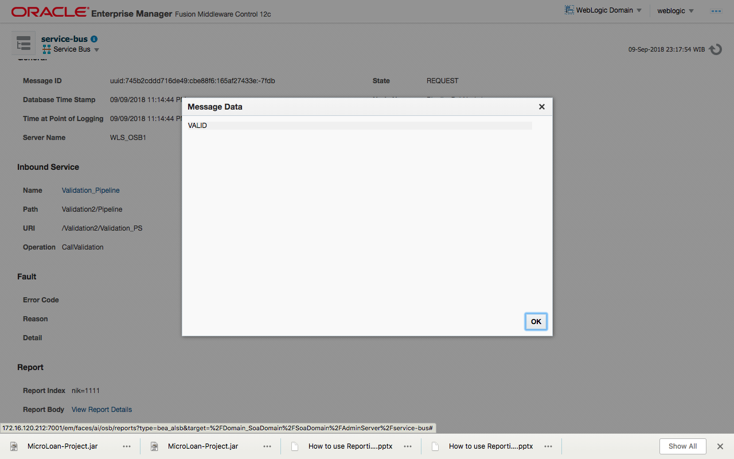Select path value Validation2/Pipeline
This screenshot has width=734, height=459.
[92, 209]
